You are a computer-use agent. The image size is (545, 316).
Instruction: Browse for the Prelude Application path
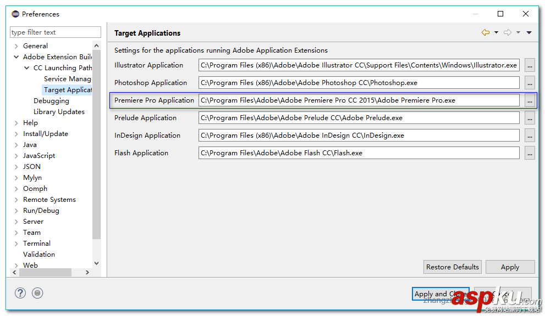pos(530,118)
